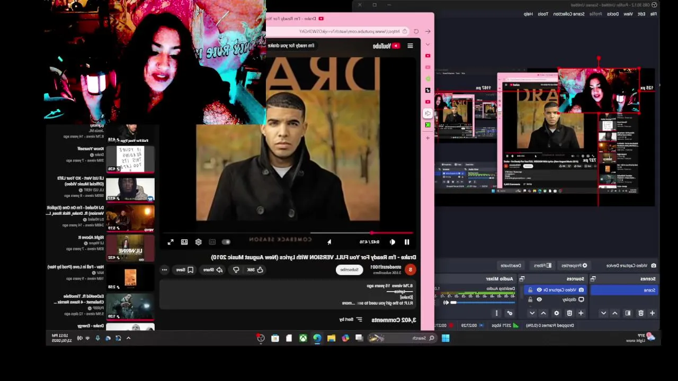
Task: Move the selected source down with the Sources arrow
Action: pyautogui.click(x=532, y=313)
